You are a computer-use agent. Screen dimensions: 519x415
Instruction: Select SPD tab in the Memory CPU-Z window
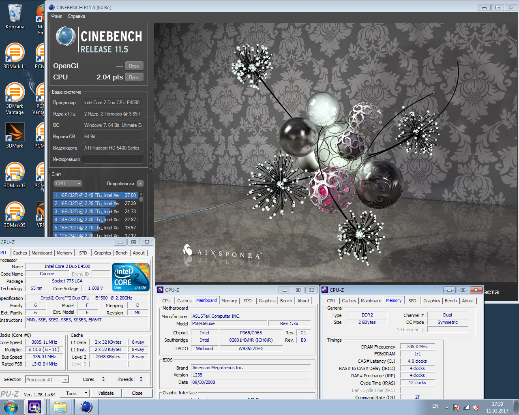pos(412,301)
